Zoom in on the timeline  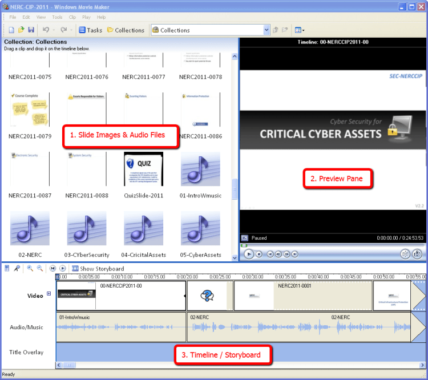click(x=29, y=268)
